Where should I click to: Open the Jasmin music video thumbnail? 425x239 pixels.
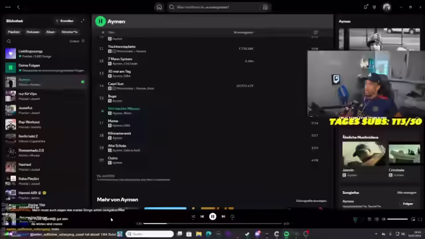(364, 153)
